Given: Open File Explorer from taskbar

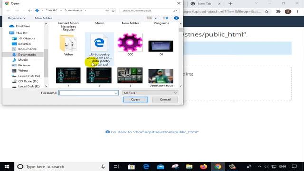Looking at the screenshot, I should point(189,167).
